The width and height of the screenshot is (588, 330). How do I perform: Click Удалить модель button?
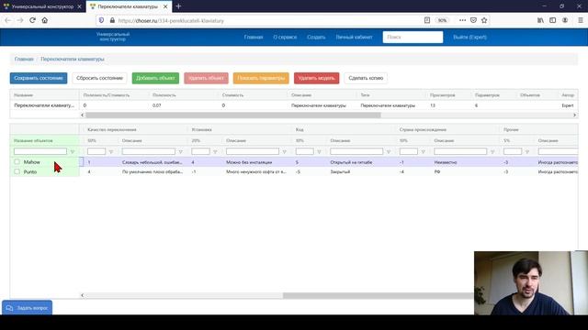click(316, 78)
